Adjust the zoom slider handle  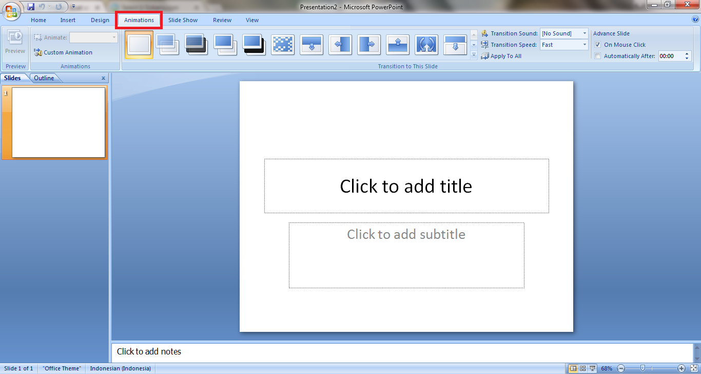coord(642,368)
